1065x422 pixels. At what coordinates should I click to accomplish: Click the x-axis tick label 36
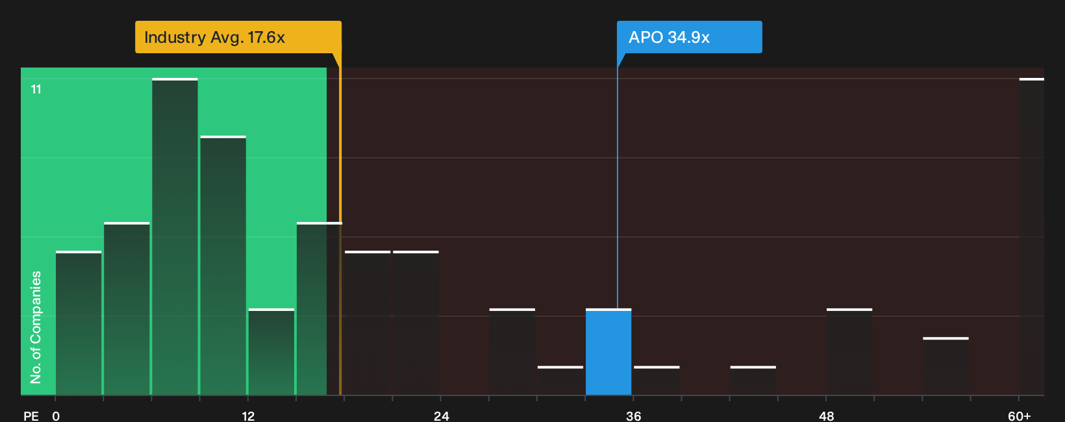tap(633, 416)
